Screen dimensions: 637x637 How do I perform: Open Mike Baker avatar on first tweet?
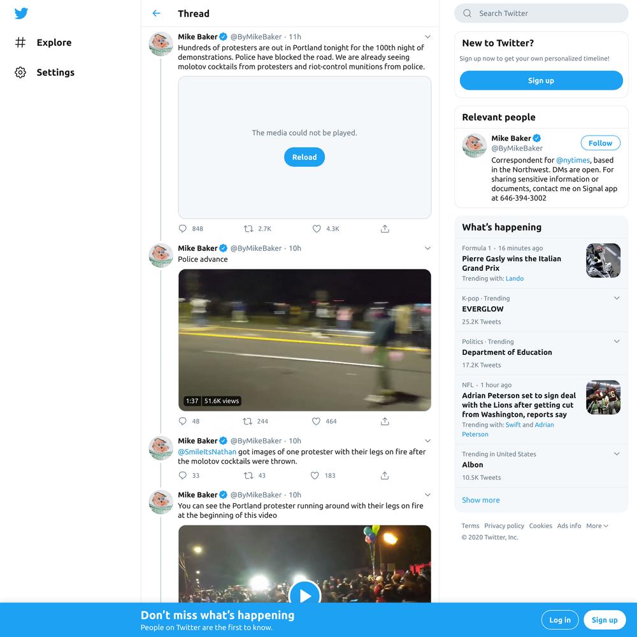[x=161, y=44]
